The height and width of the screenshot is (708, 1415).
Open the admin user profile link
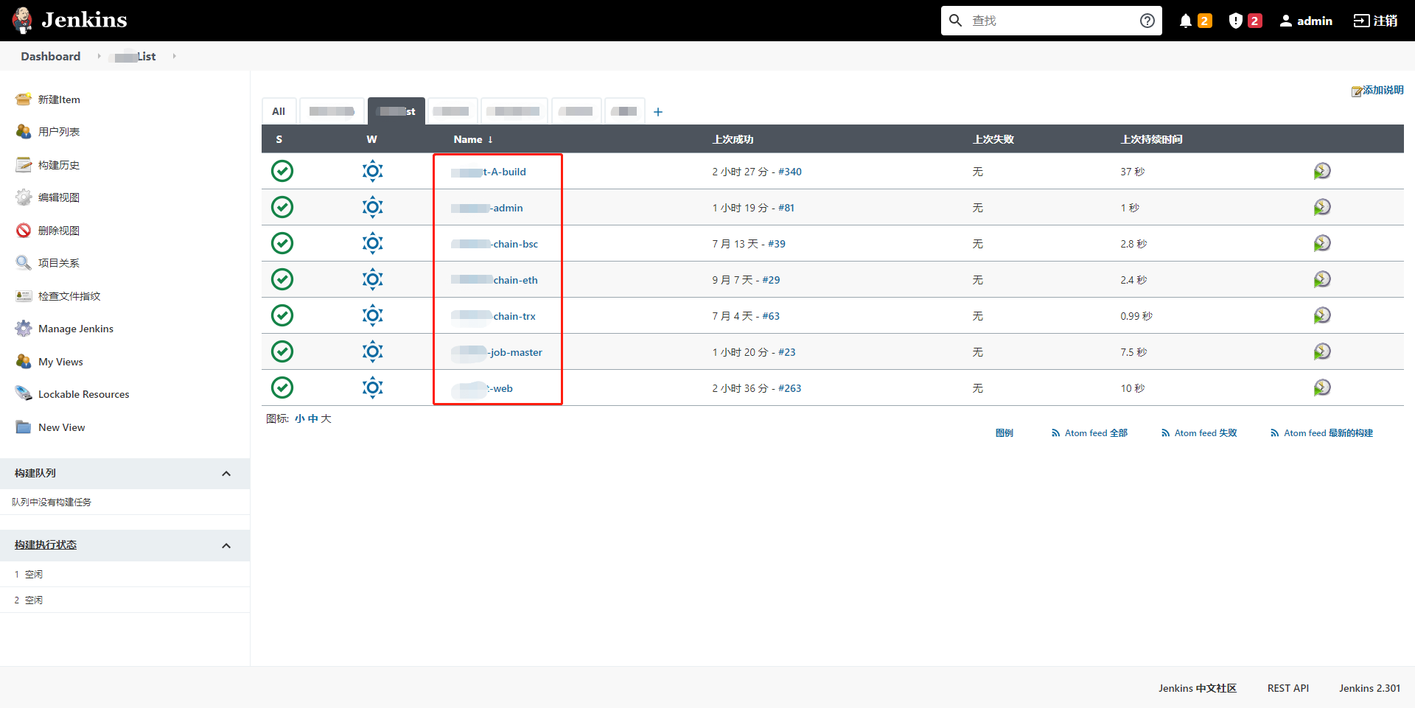(x=1306, y=21)
